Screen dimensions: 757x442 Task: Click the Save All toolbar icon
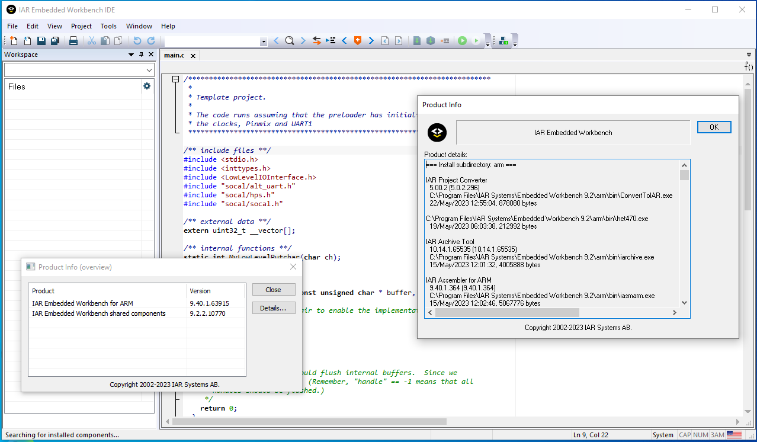55,41
